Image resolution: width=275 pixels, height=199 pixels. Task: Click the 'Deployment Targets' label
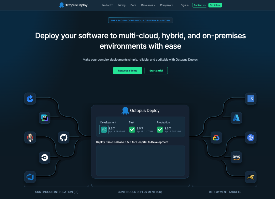click(x=225, y=192)
